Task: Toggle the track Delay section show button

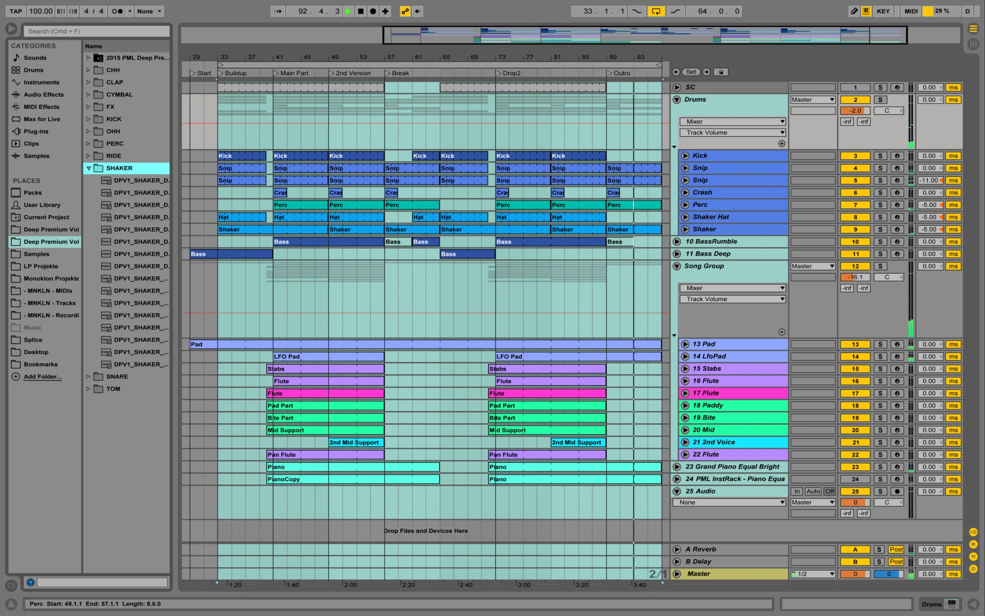Action: tap(973, 569)
